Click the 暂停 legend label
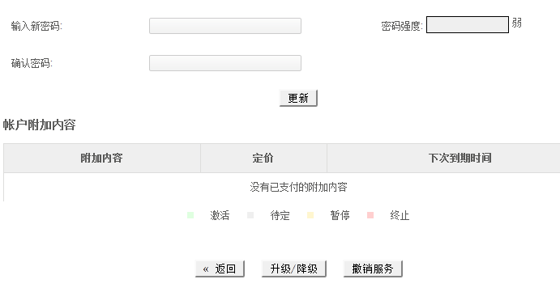The image size is (560, 292). [340, 215]
